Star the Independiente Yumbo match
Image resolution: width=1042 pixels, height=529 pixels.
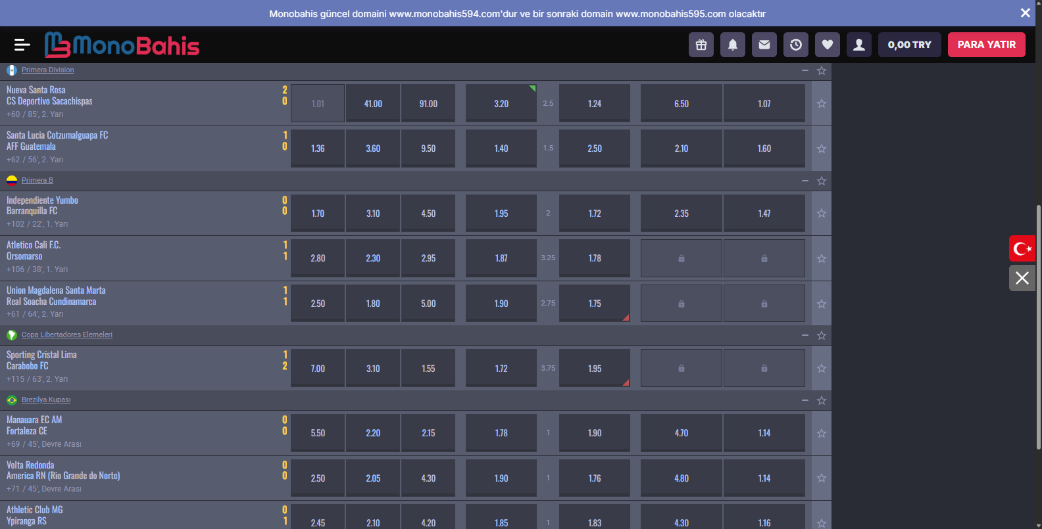pos(822,214)
